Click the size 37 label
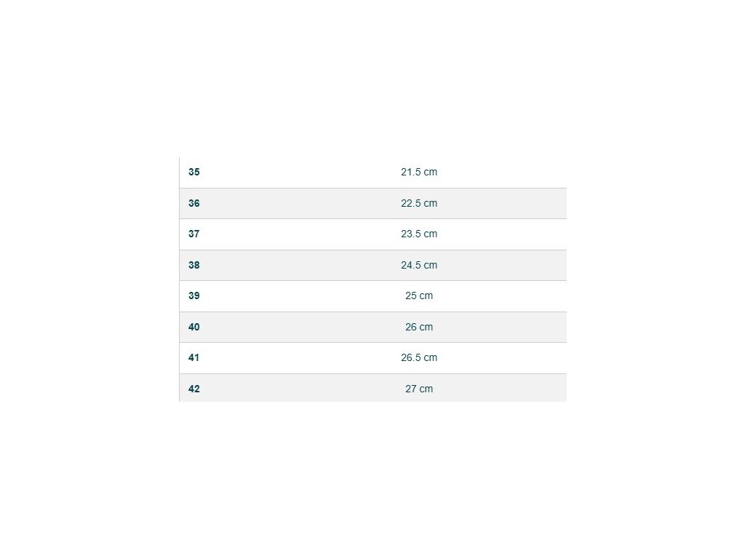Image resolution: width=745 pixels, height=559 pixels. coord(194,234)
